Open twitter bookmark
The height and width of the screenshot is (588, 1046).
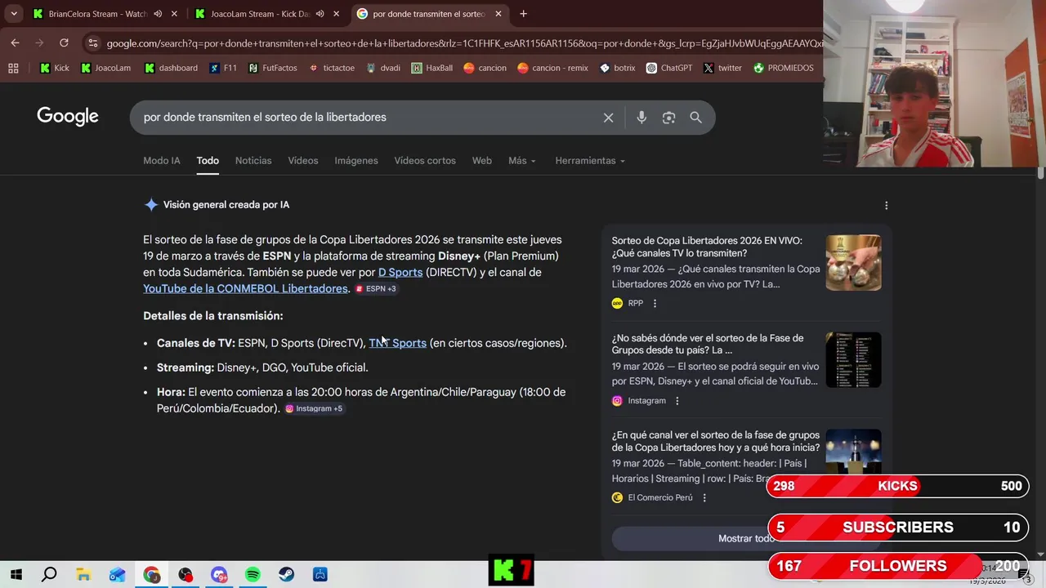(722, 68)
